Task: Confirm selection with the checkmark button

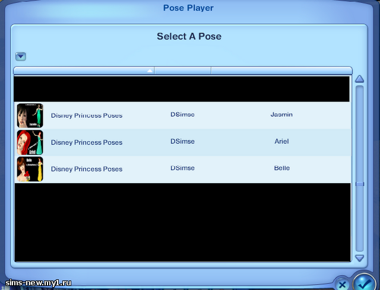Action: [364, 282]
